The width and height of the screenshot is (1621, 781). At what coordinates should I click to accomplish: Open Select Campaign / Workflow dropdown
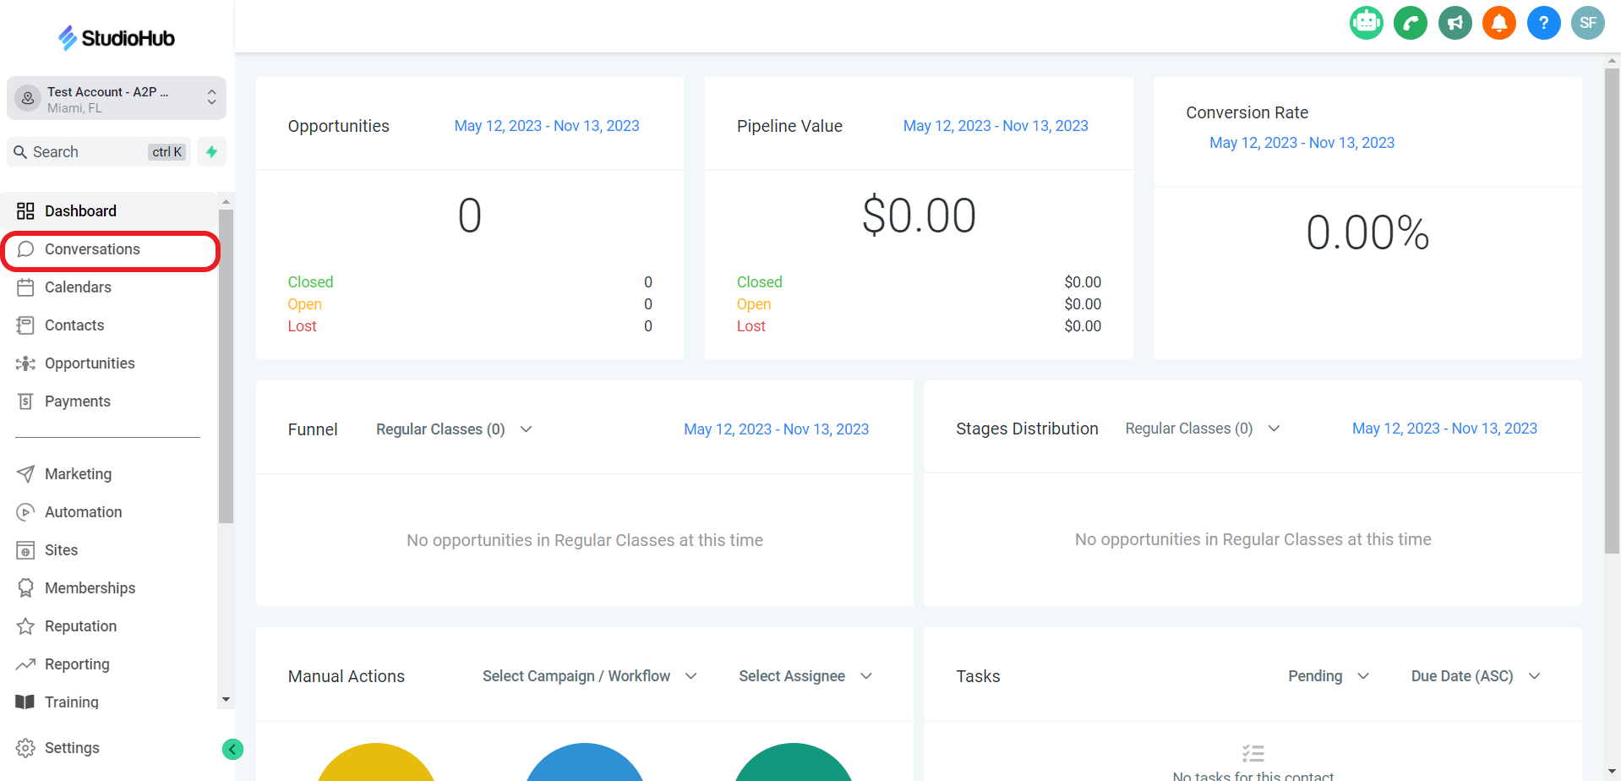pos(589,676)
